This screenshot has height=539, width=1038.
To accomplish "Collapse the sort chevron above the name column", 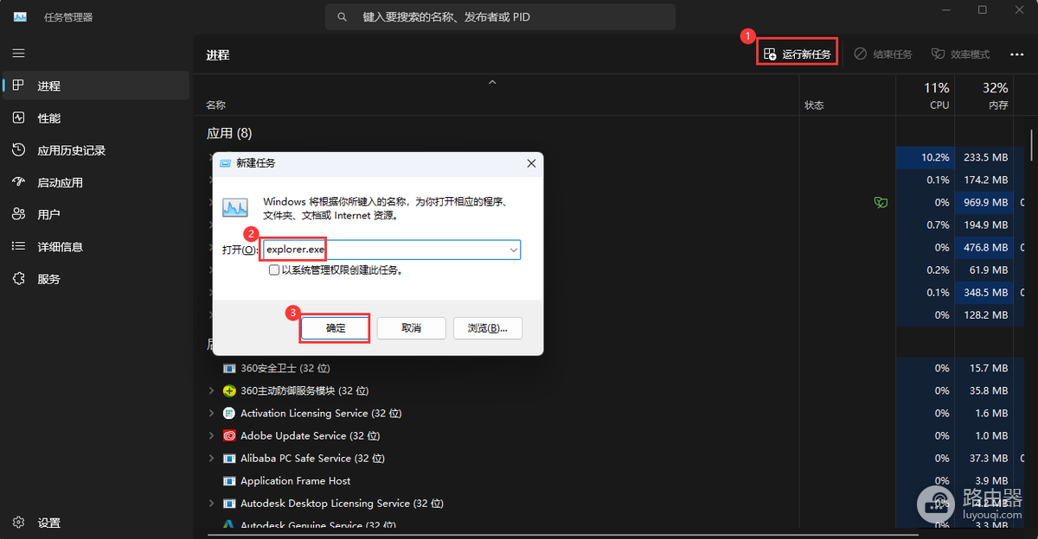I will click(x=492, y=82).
